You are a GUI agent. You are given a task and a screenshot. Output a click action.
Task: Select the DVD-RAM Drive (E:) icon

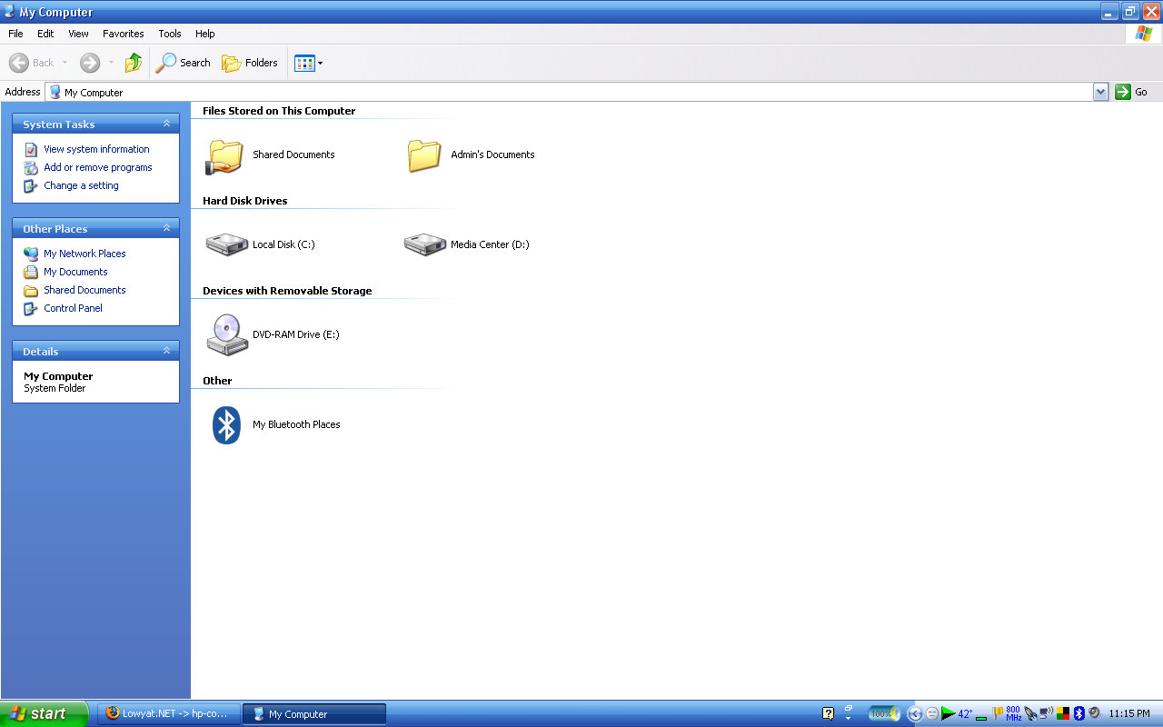226,334
